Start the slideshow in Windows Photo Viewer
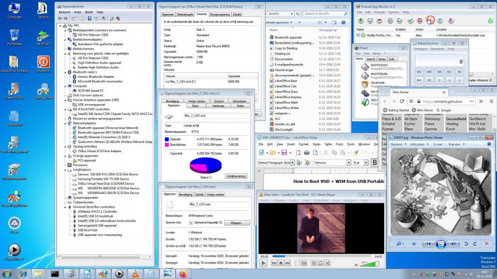Viewport: 497px width, 279px height. pos(440,244)
